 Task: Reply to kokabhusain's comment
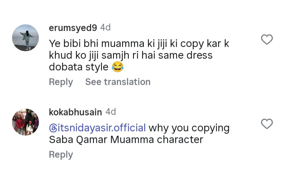61,154
